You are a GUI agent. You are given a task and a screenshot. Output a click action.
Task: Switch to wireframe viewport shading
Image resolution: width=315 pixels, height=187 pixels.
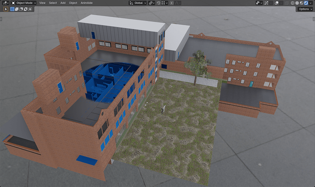[293, 3]
